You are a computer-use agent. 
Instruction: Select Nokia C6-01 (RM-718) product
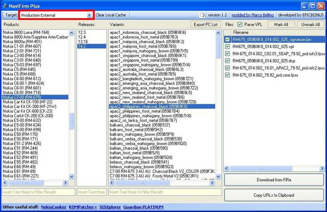pyautogui.click(x=35, y=92)
